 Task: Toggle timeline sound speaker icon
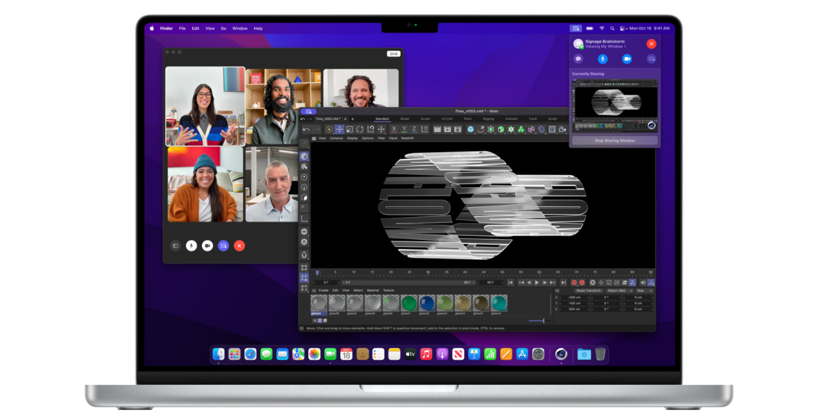[x=643, y=283]
